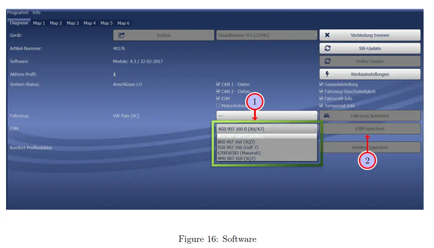Click the Komfort Profilselektor label

31,148
